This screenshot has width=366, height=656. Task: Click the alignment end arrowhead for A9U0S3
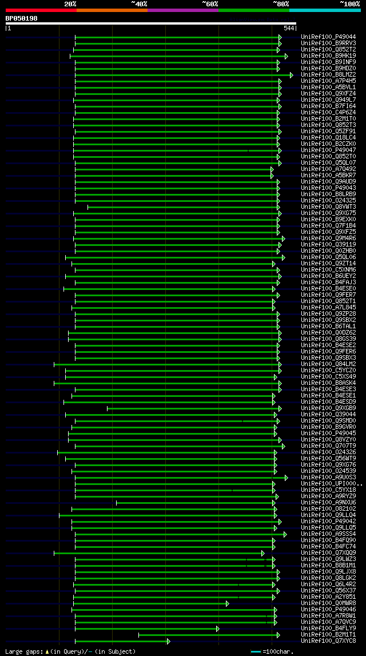287,478
